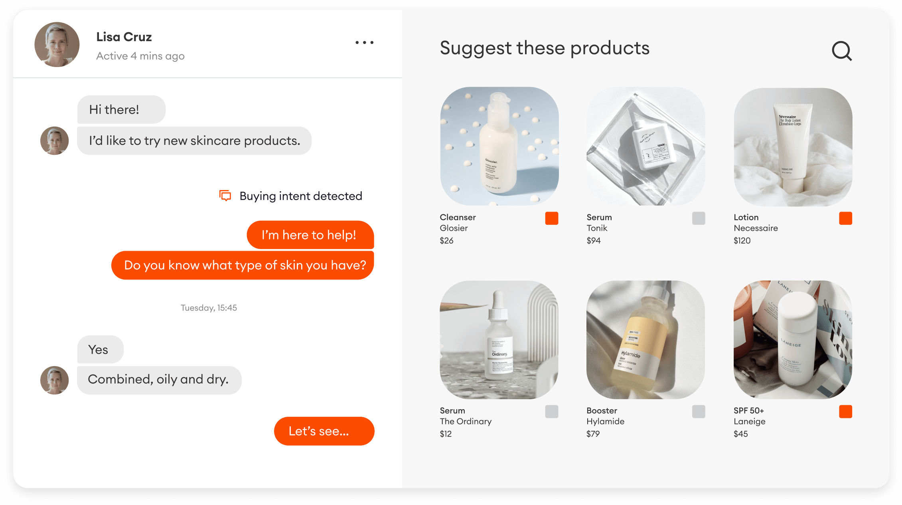
Task: Open the Necessaire Lotion product image
Action: coord(793,147)
